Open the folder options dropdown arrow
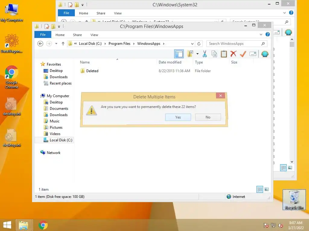This screenshot has height=231, width=309. tap(197, 54)
